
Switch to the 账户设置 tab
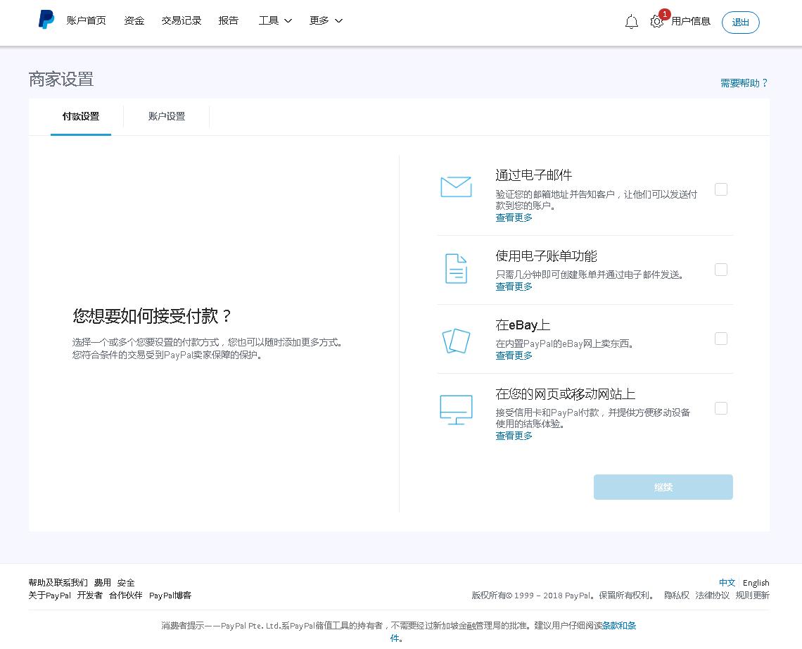coord(166,116)
